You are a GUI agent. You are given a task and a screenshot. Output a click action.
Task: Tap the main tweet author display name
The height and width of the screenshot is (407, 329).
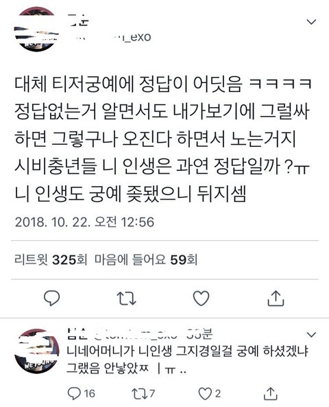point(77,21)
